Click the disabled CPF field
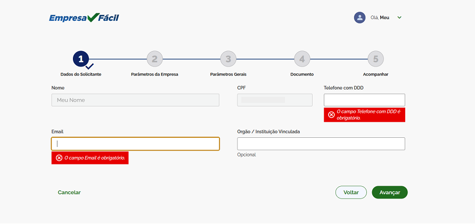The height and width of the screenshot is (224, 475). point(275,100)
